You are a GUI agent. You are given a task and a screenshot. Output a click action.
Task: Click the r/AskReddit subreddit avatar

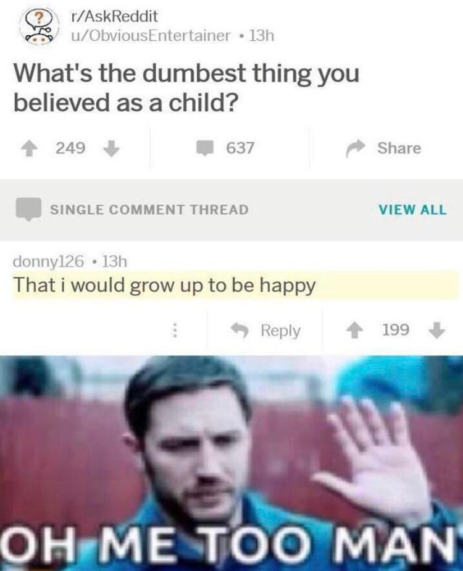[40, 26]
